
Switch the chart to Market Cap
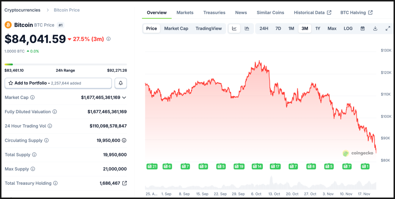point(176,29)
